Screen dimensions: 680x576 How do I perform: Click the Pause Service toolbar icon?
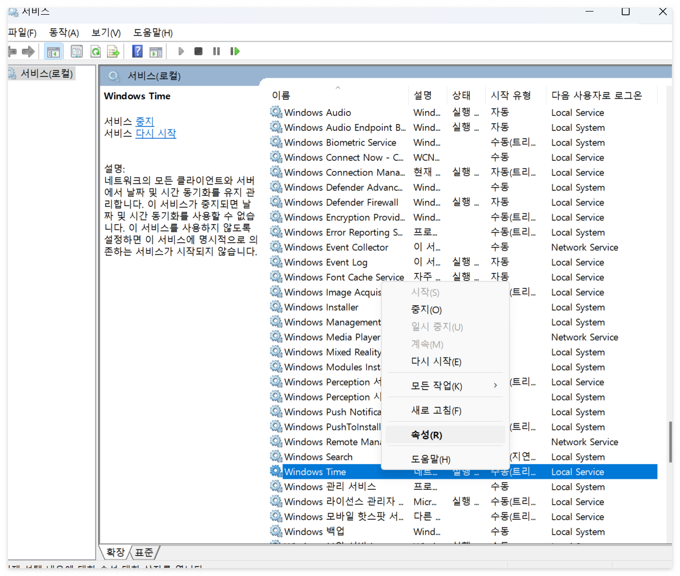(216, 51)
